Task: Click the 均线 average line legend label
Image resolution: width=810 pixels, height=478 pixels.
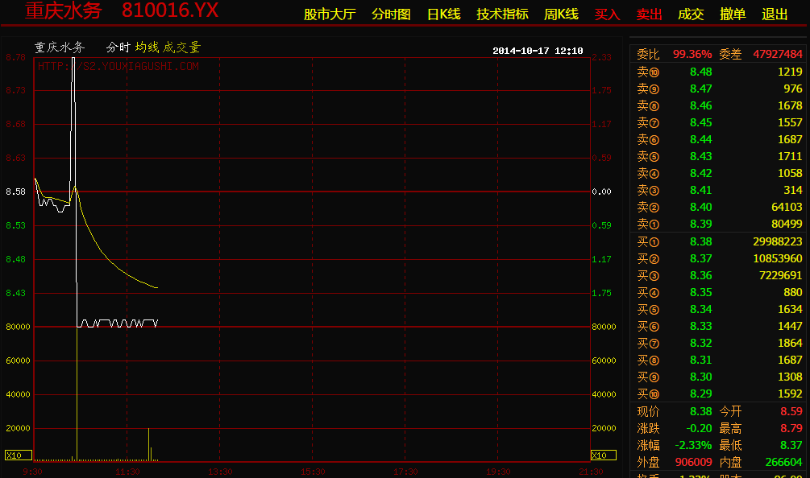Action: point(147,47)
